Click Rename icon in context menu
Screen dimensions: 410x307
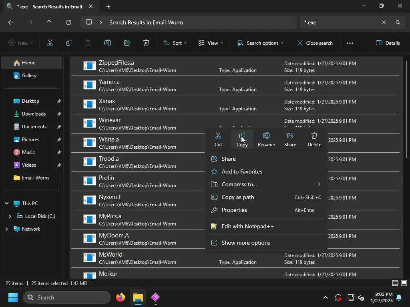[x=266, y=140]
